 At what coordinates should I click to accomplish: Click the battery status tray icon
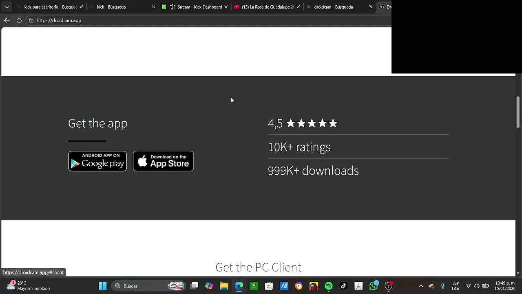pyautogui.click(x=485, y=286)
